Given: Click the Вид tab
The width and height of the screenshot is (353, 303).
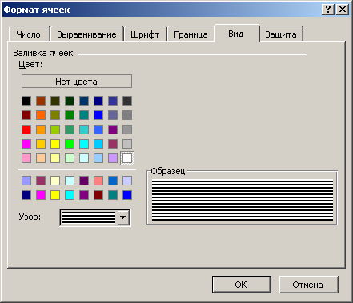Looking at the screenshot, I should [x=236, y=34].
